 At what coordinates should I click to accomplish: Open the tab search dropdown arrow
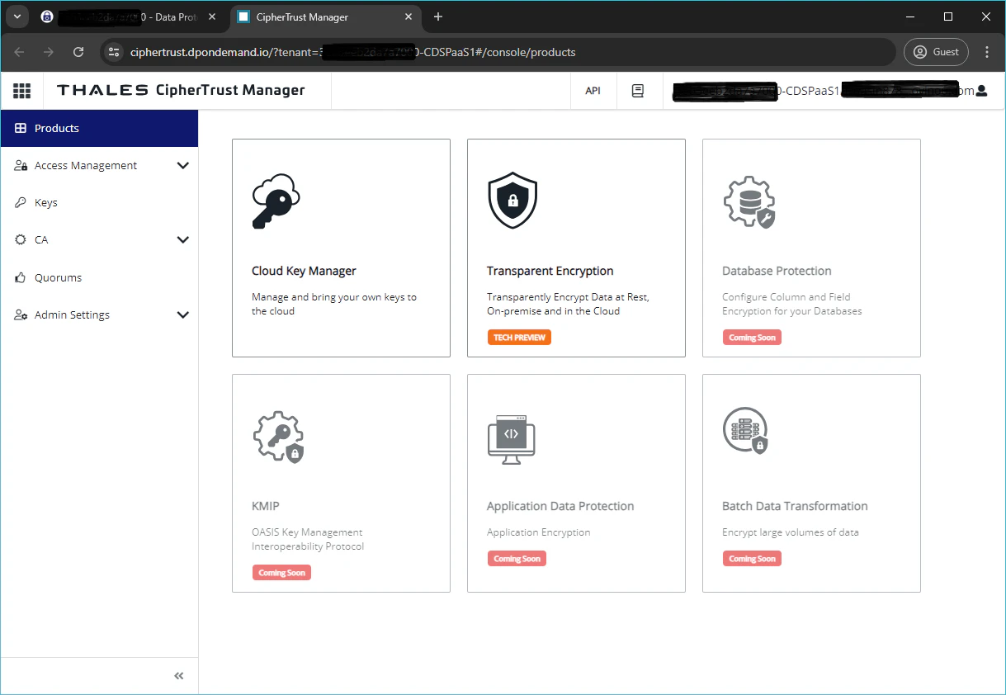tap(17, 17)
